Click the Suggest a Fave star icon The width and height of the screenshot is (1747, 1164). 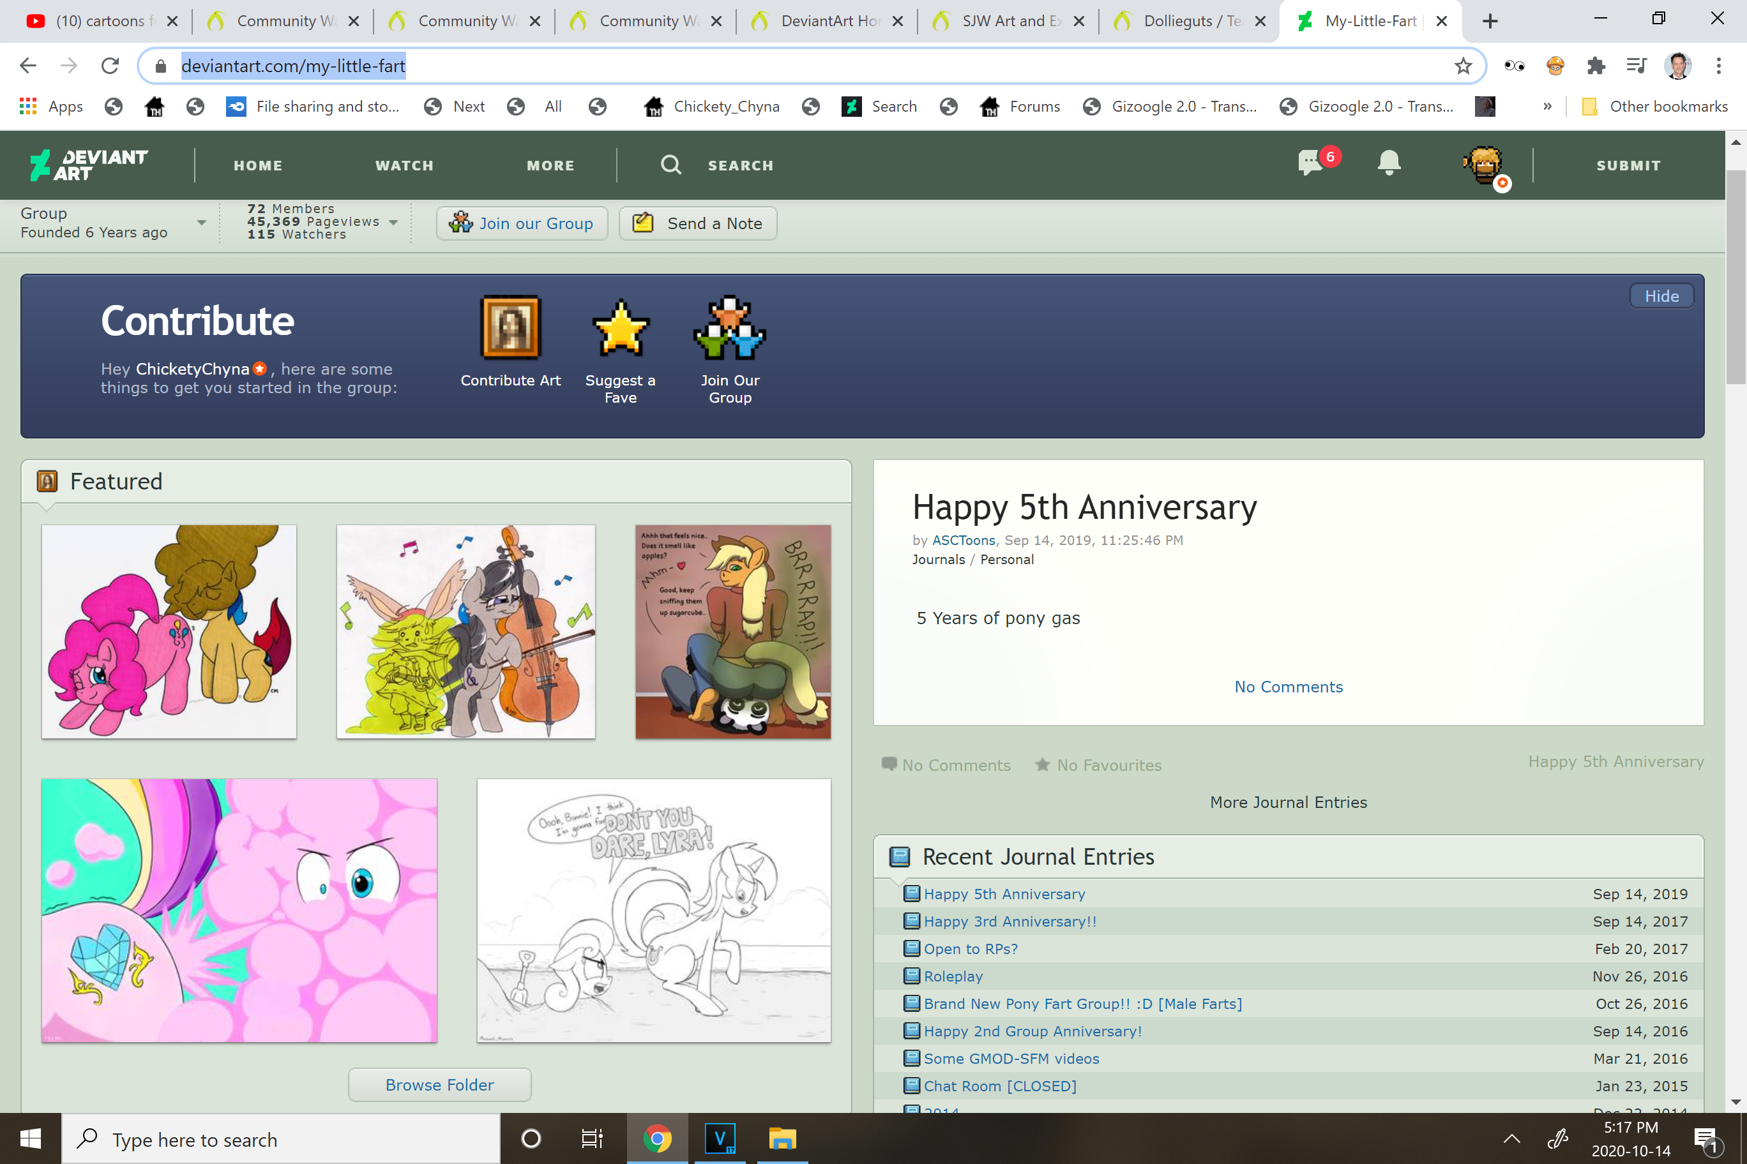coord(620,327)
